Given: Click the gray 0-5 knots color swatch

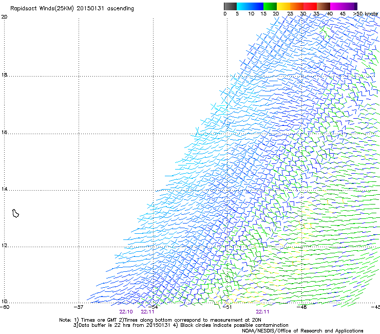Looking at the screenshot, I should click(230, 6).
